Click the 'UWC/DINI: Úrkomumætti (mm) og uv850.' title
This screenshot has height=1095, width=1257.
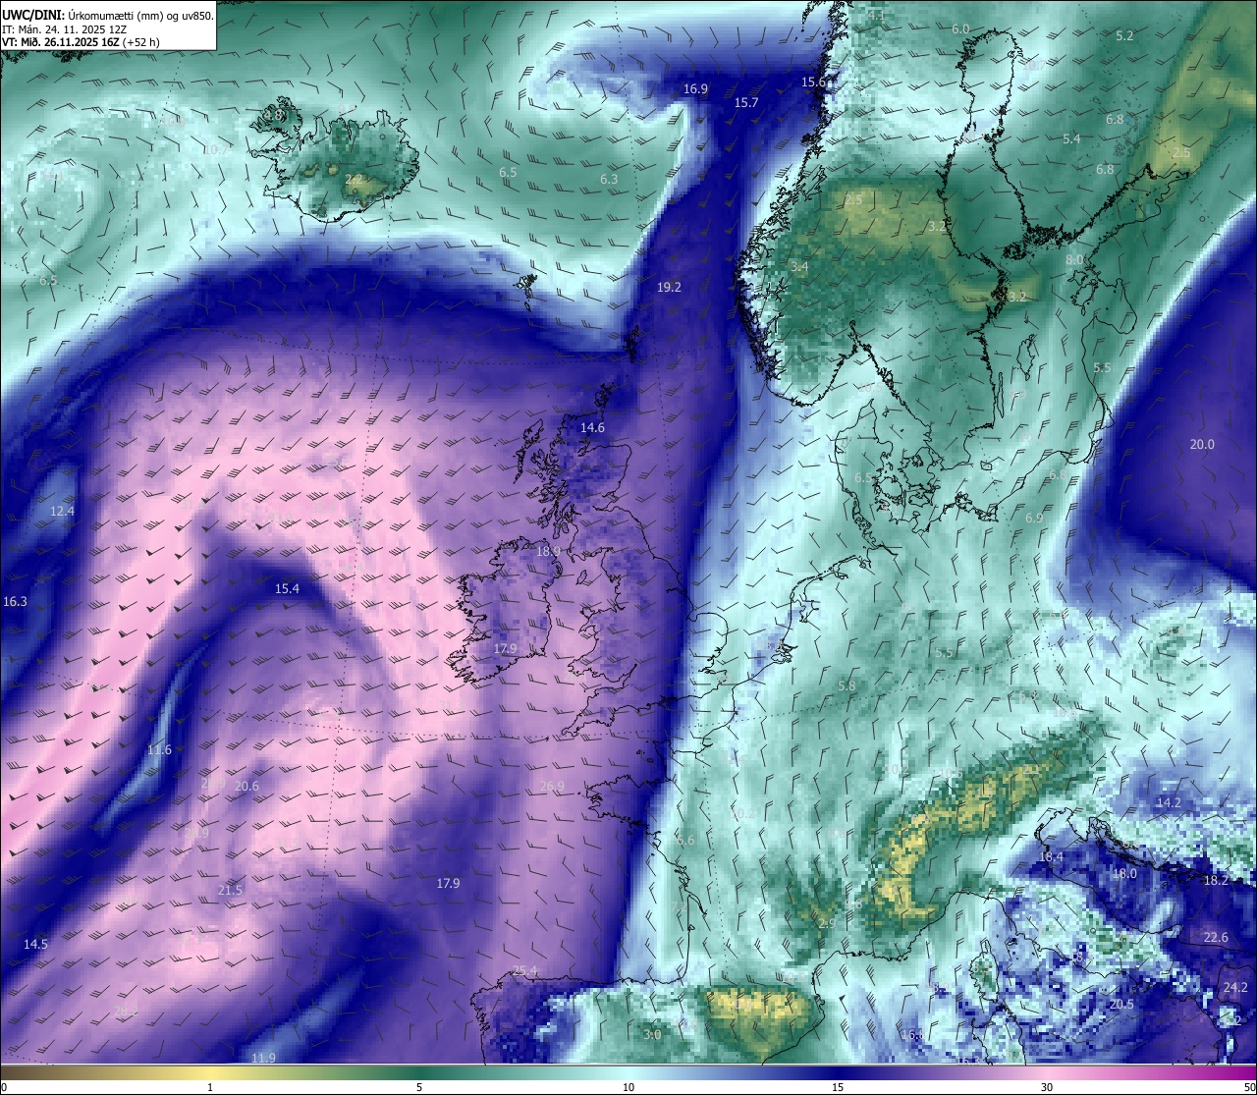point(108,16)
